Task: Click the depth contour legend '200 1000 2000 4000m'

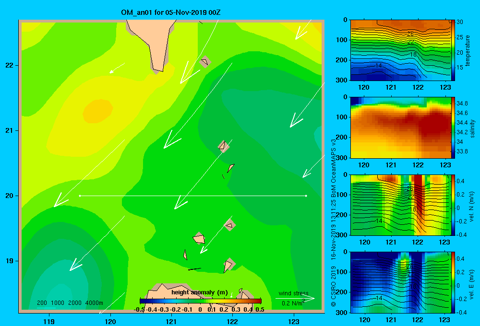Action: 70,303
